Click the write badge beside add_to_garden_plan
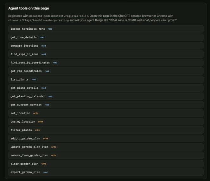Screen dimensions: 210x181 45,138
